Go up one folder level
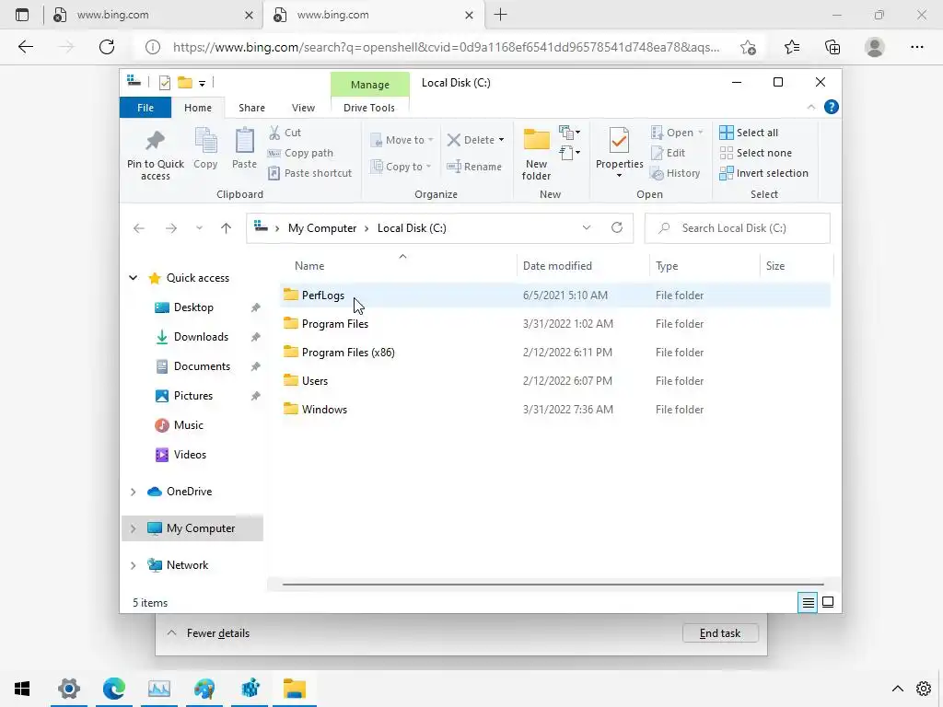 (x=226, y=228)
